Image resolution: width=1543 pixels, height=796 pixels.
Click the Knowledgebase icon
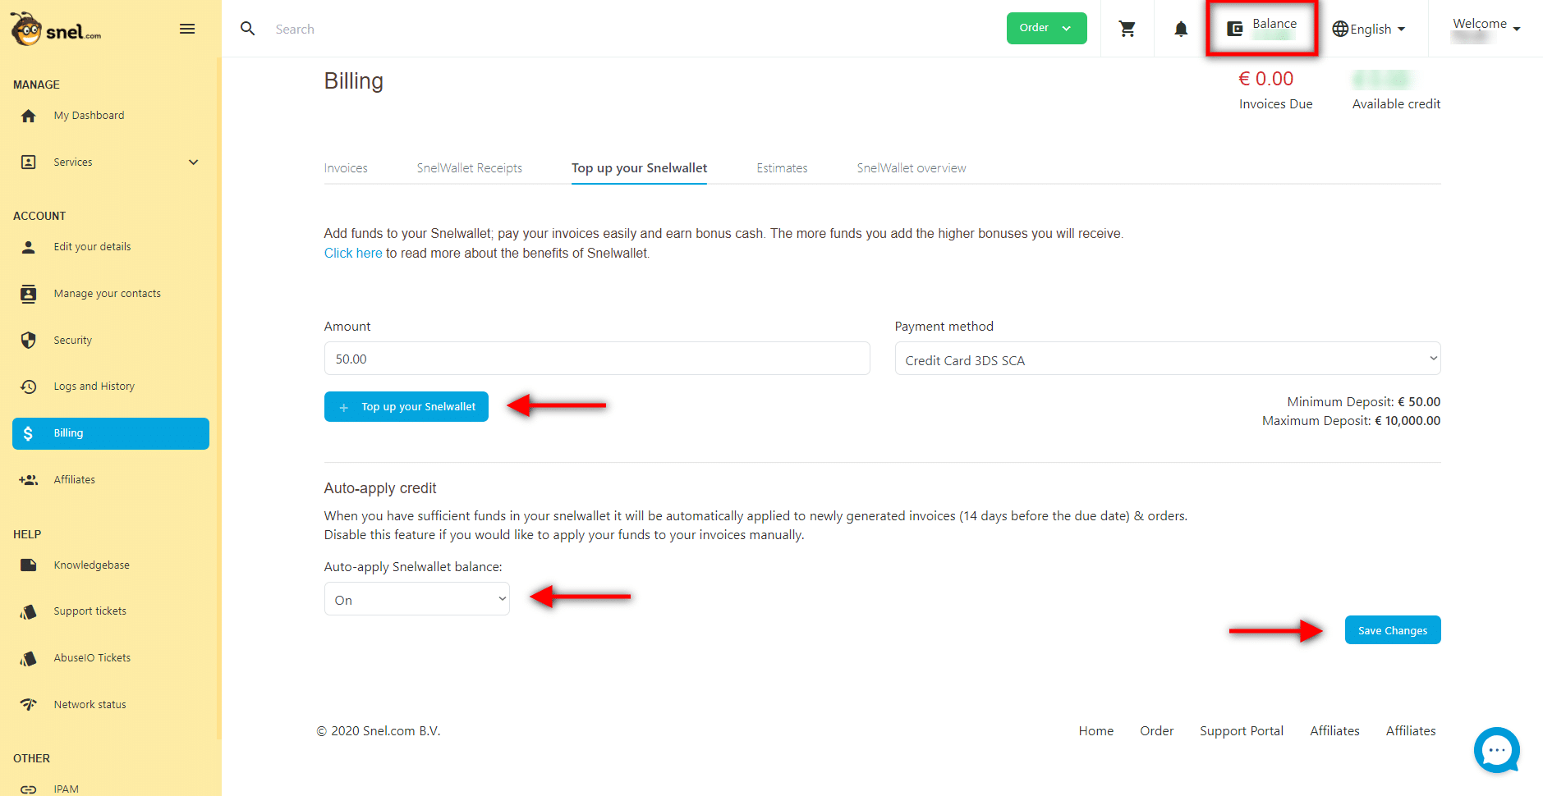point(29,565)
